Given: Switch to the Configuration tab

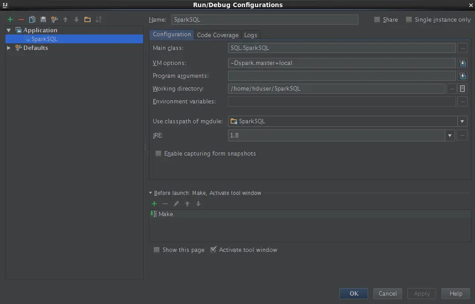Looking at the screenshot, I should coord(172,34).
